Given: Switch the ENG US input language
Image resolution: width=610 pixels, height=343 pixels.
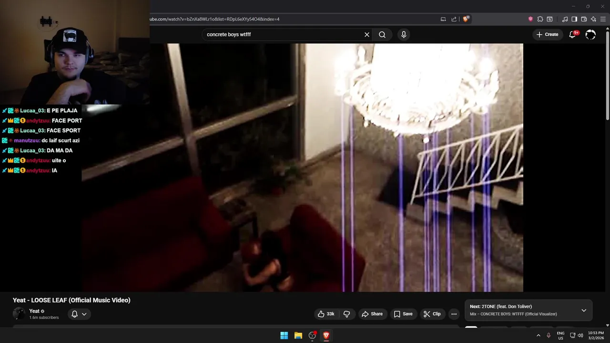Looking at the screenshot, I should 561,335.
